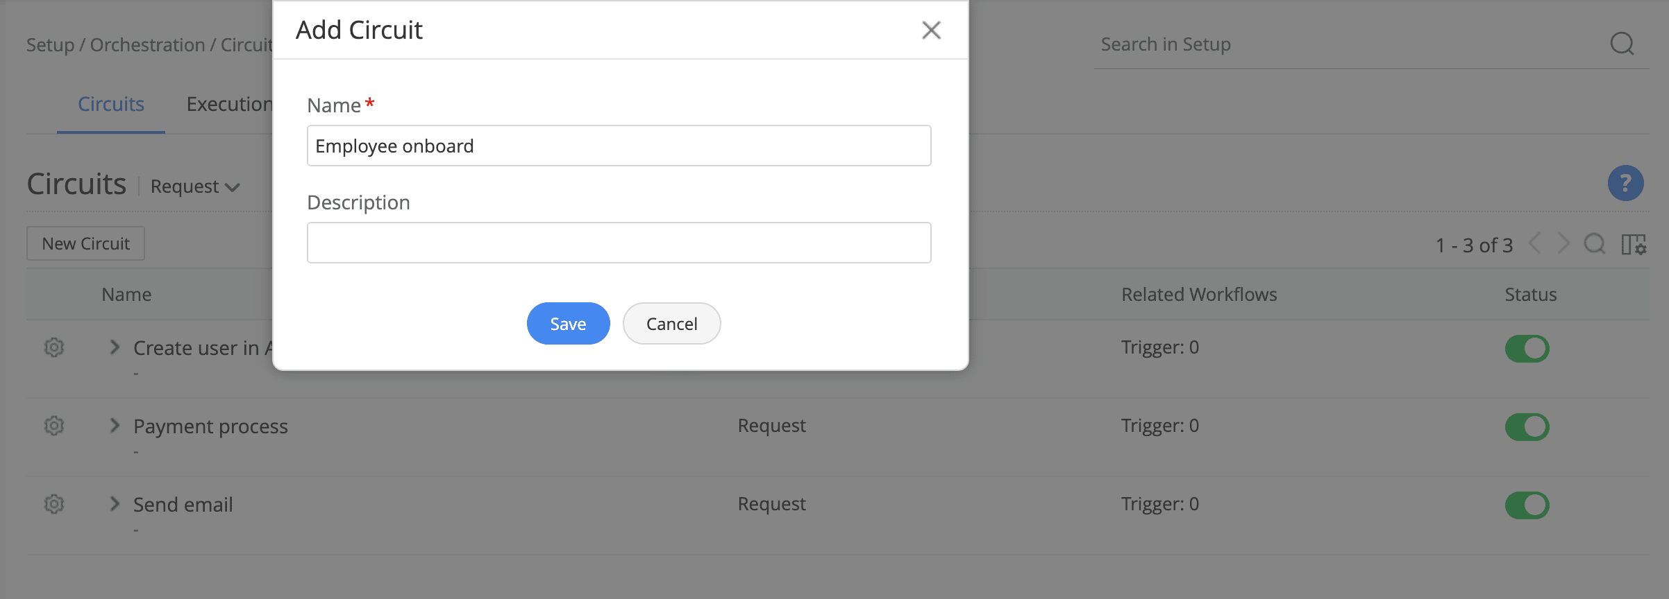Expand the Send email circuit row
The width and height of the screenshot is (1669, 599).
click(x=115, y=504)
